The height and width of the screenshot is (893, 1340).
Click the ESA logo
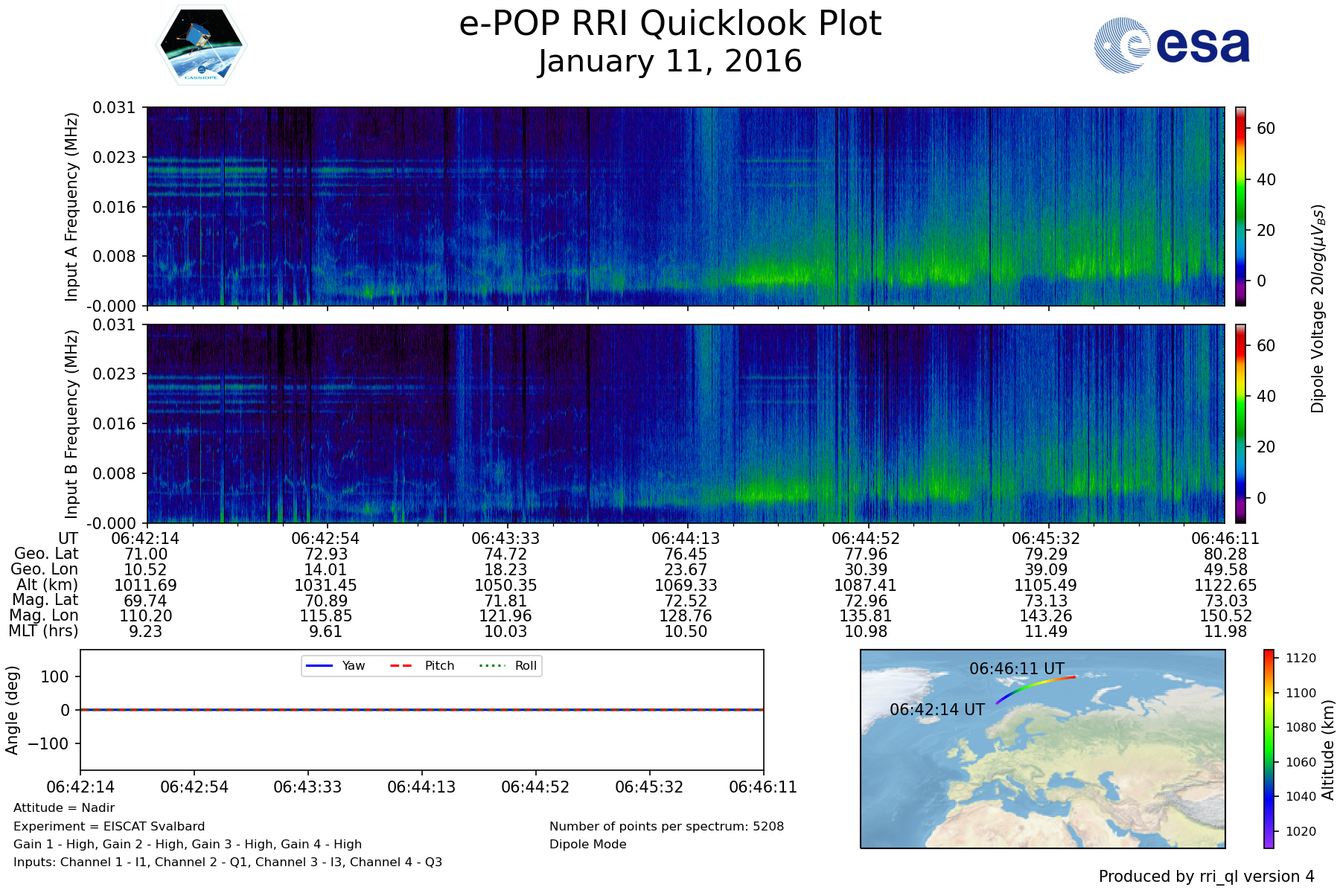pos(1172,45)
